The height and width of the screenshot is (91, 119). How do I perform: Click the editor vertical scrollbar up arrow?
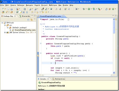114,19
